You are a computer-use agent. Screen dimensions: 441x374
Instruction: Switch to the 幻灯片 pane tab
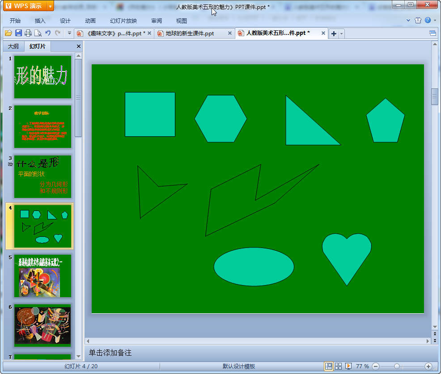[38, 46]
